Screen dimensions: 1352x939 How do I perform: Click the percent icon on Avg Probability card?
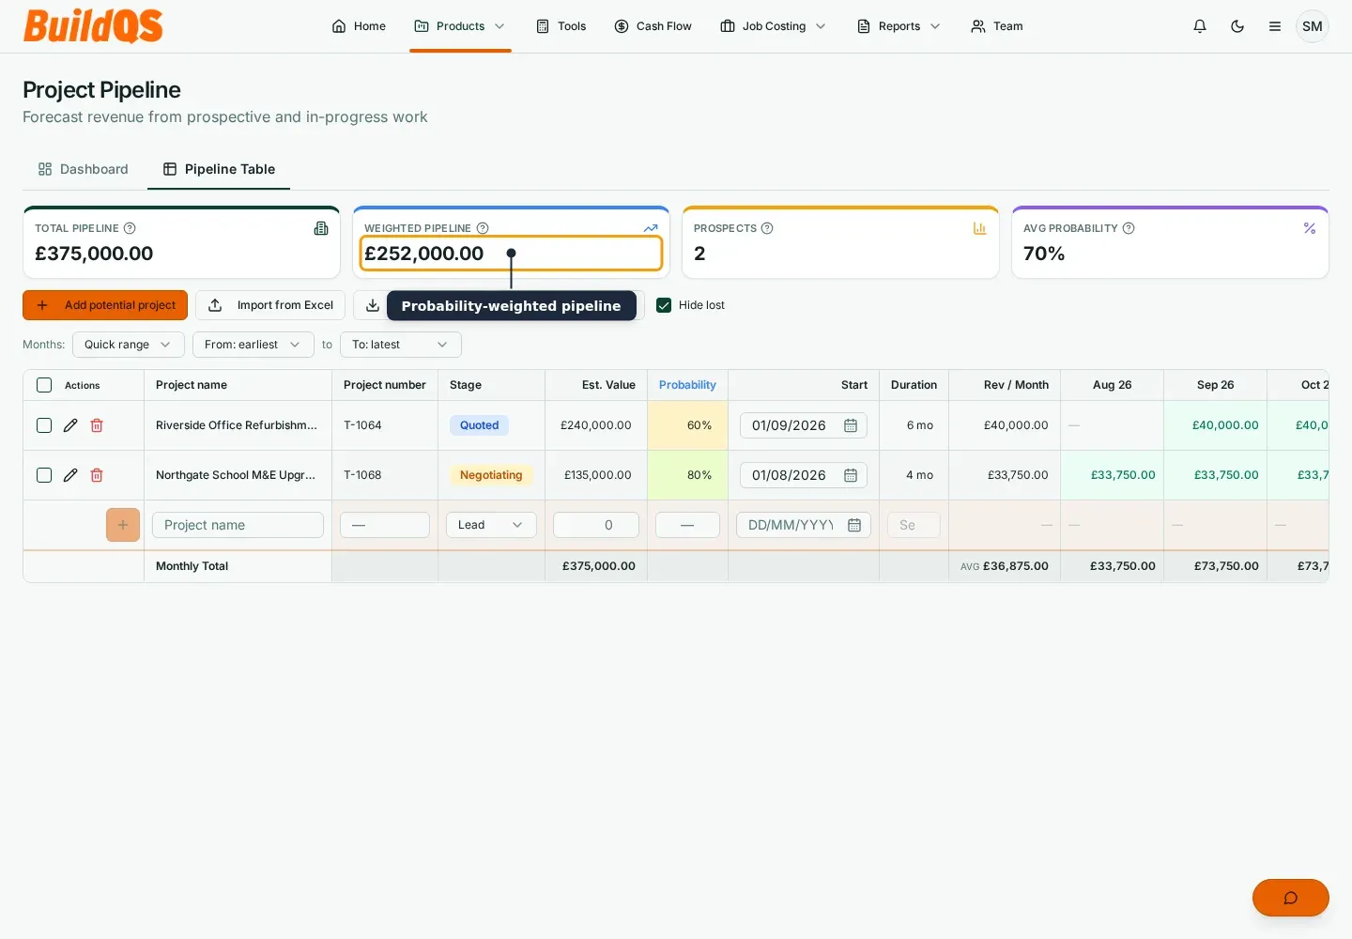pos(1310,228)
